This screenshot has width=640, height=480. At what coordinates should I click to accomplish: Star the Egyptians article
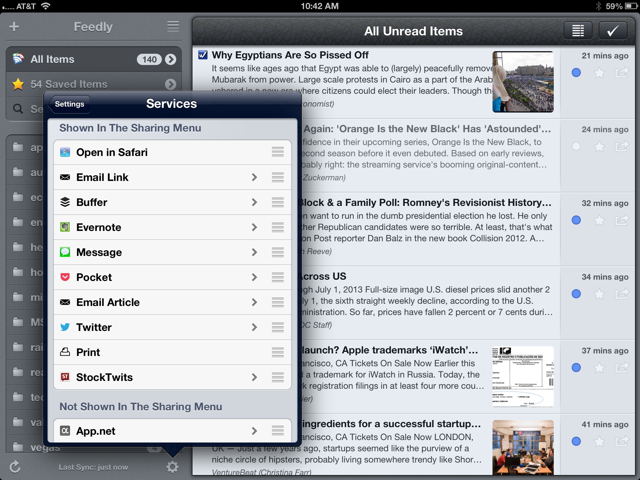click(x=599, y=73)
